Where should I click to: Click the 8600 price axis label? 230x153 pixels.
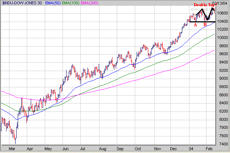tap(224, 95)
